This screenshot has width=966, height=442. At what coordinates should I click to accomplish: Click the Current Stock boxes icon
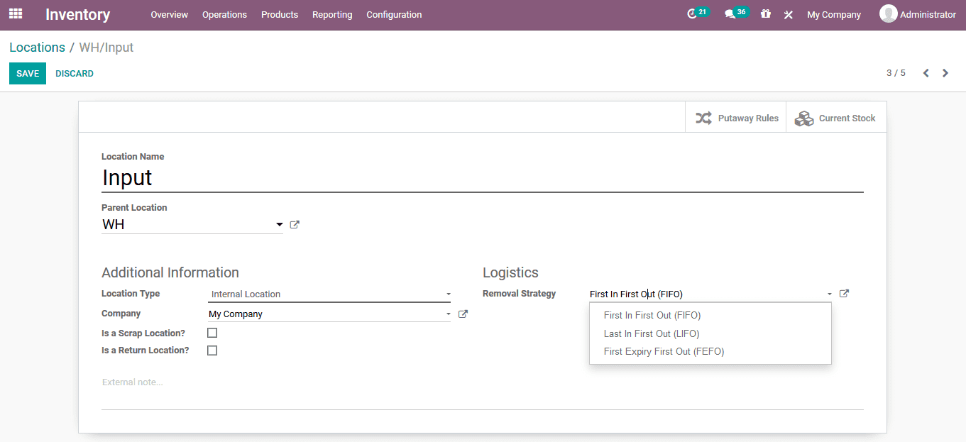804,118
